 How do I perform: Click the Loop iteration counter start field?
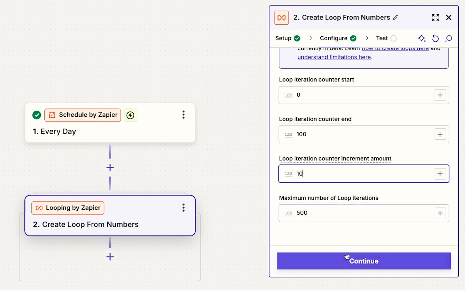pyautogui.click(x=364, y=95)
